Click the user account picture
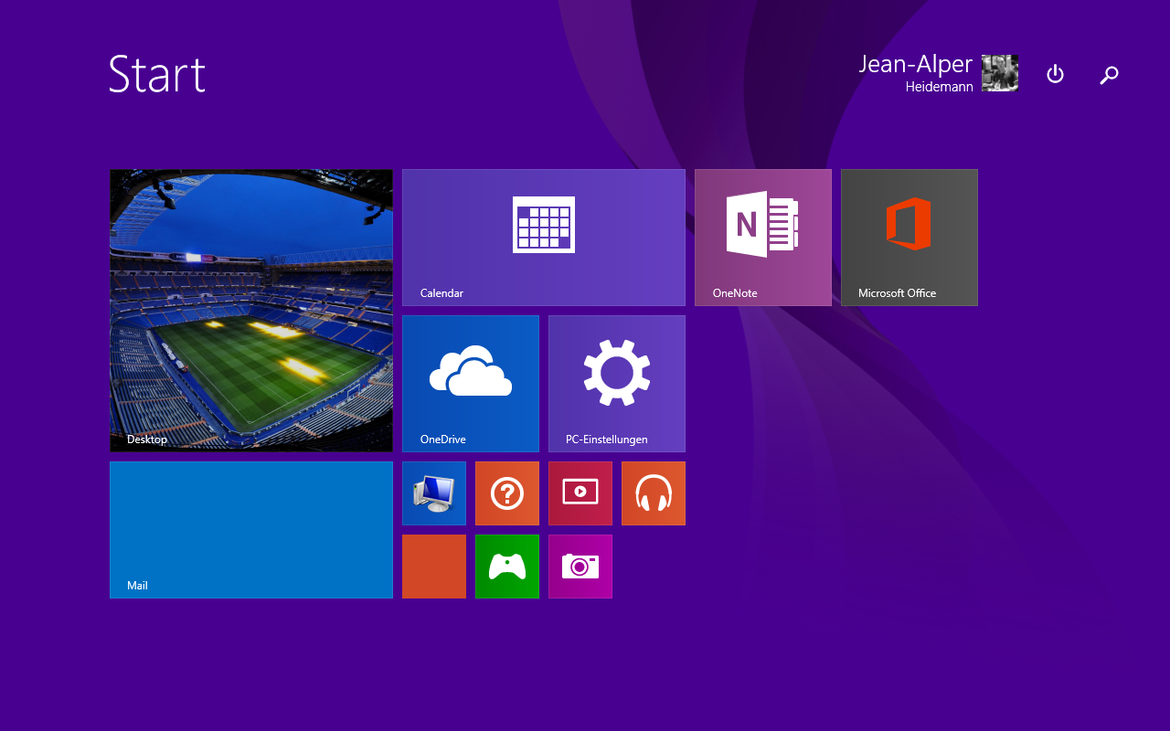The height and width of the screenshot is (731, 1170). (x=1000, y=73)
